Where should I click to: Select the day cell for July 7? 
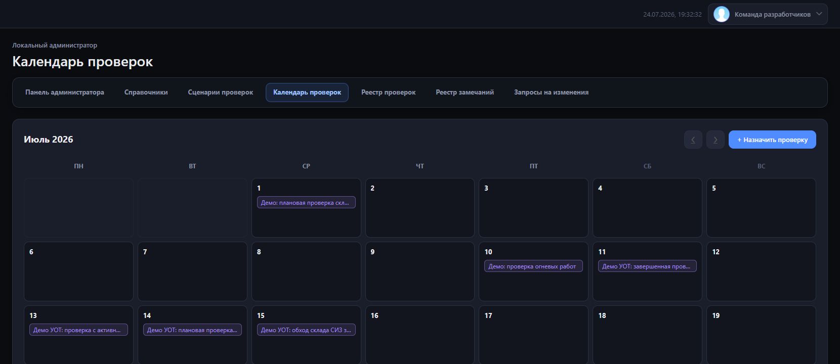[192, 271]
